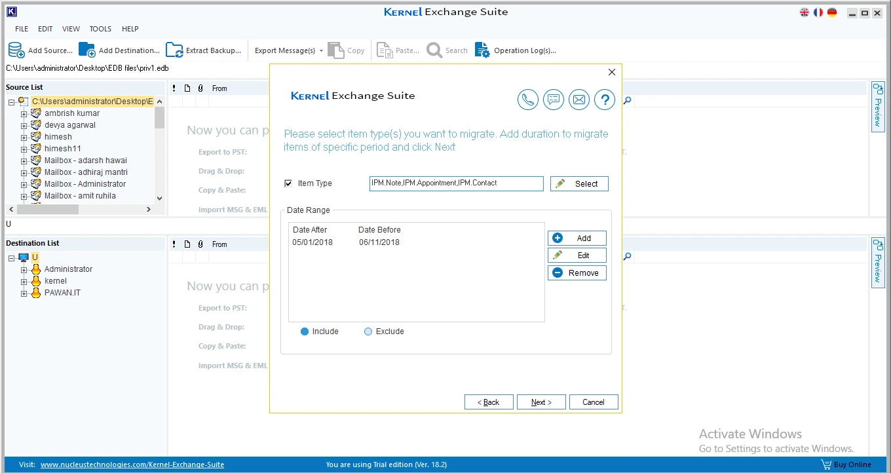Open the VIEW menu

[71, 29]
